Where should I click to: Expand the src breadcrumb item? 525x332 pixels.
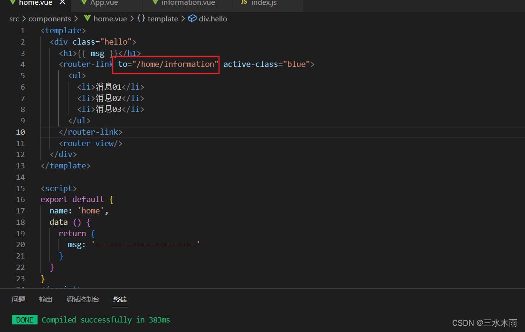tap(14, 18)
